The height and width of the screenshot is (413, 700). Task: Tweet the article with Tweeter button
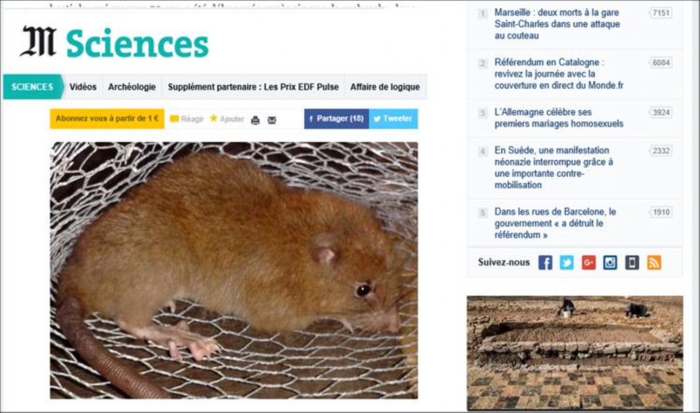[393, 118]
